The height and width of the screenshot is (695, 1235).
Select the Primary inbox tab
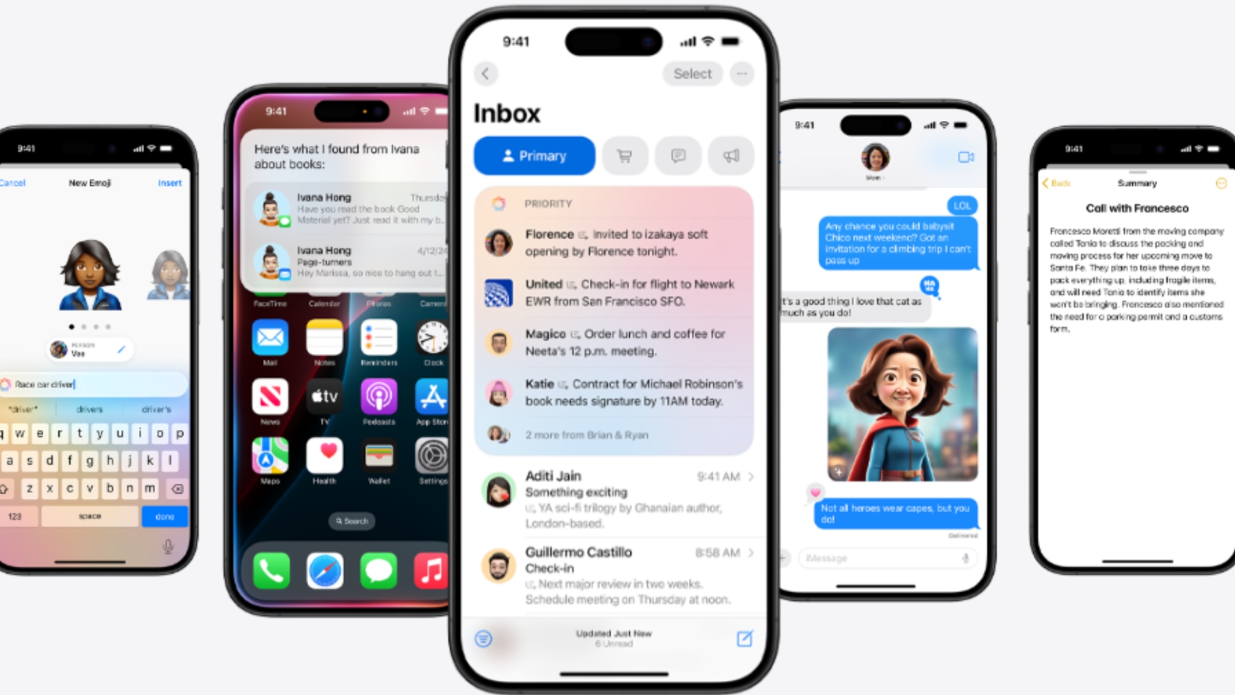tap(535, 155)
